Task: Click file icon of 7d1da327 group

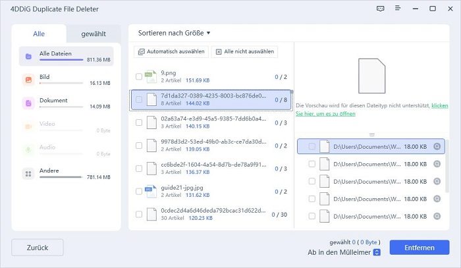Action: pos(151,99)
